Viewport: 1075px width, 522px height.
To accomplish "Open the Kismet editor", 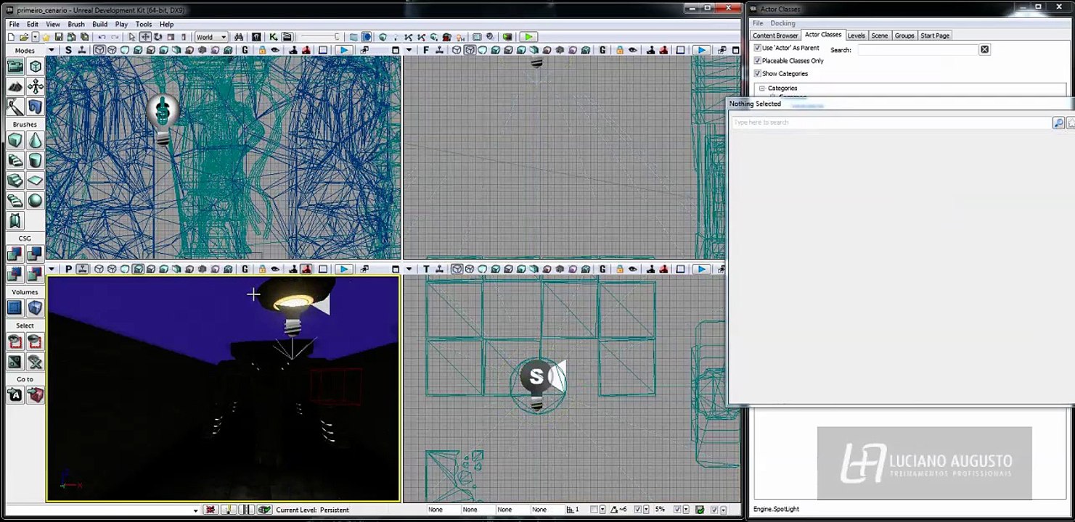I will click(273, 37).
